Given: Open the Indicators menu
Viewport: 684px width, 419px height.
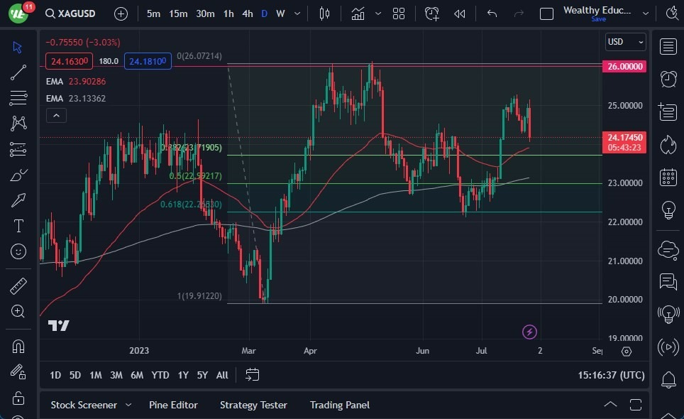Looking at the screenshot, I should point(358,13).
